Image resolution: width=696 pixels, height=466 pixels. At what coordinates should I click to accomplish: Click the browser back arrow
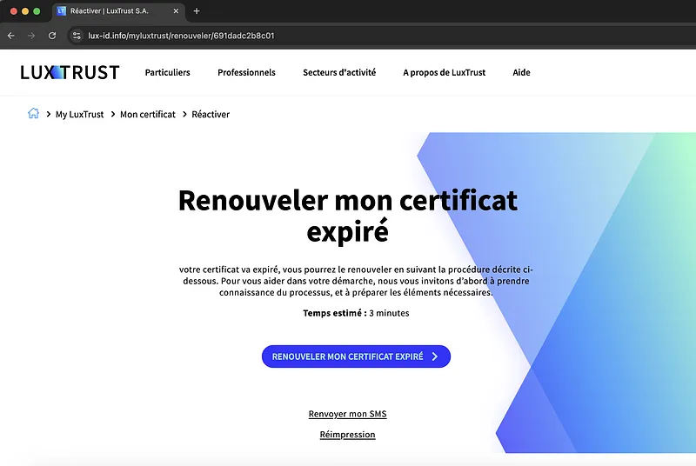click(11, 36)
